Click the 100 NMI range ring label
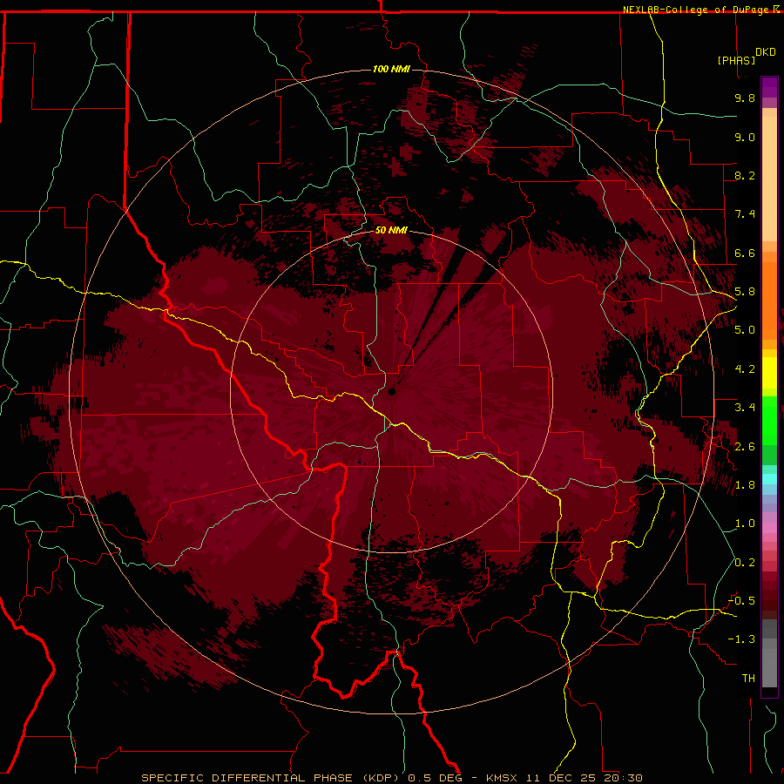The height and width of the screenshot is (784, 784). [391, 69]
